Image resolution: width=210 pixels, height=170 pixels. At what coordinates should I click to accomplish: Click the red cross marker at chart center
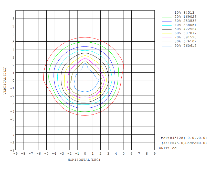pos(85,80)
